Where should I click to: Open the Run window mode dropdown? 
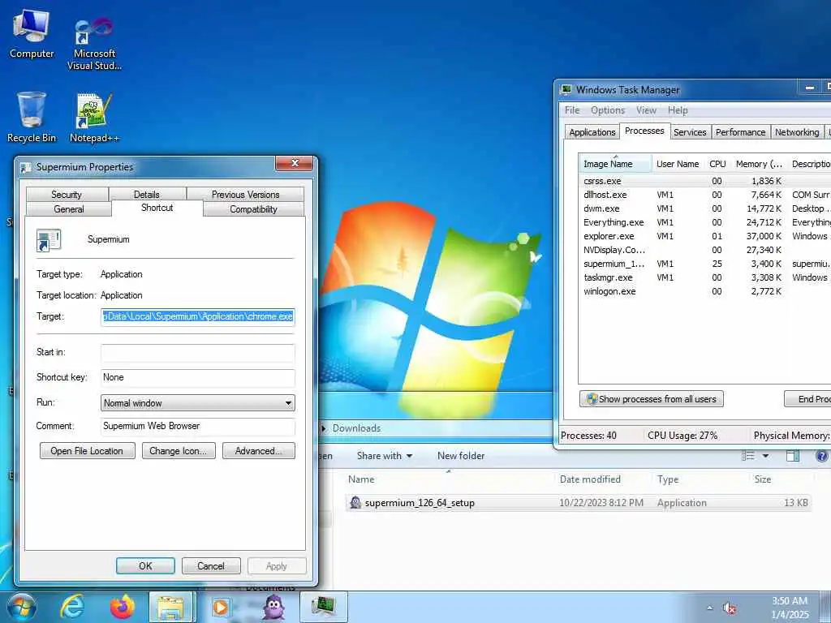click(x=198, y=402)
